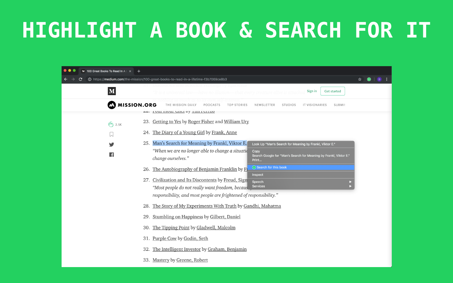Open the William Ury author link

pyautogui.click(x=236, y=122)
